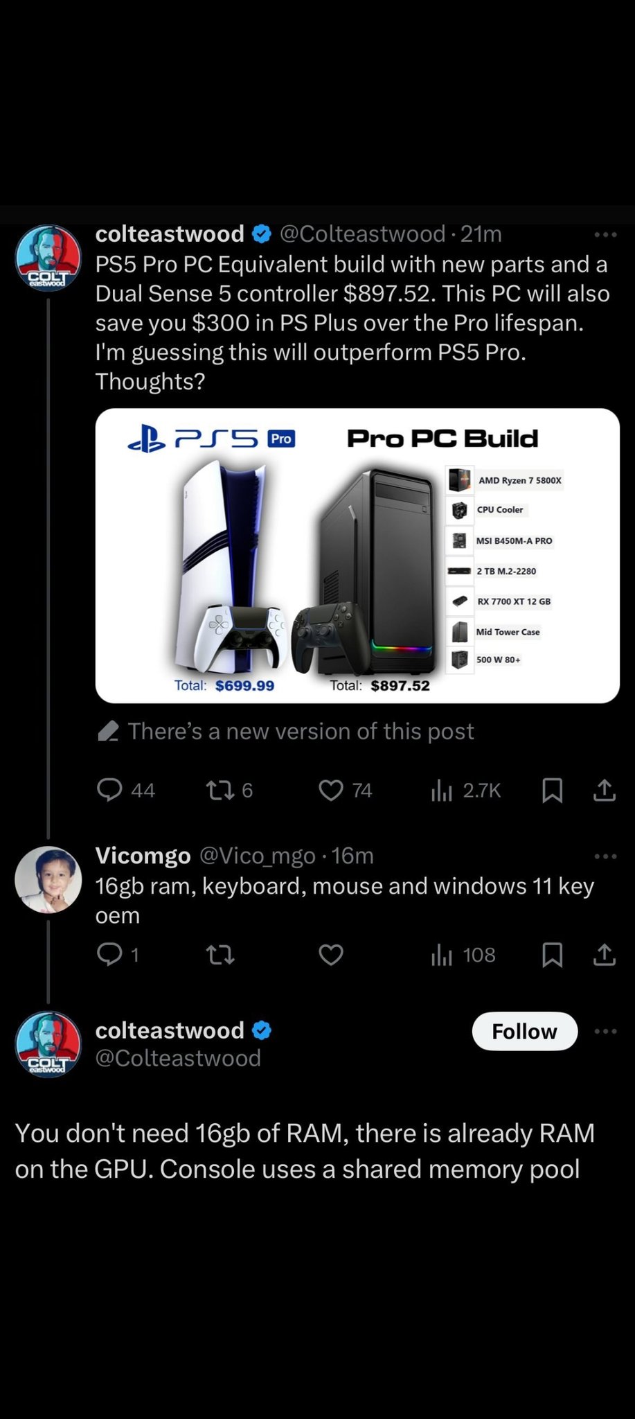The width and height of the screenshot is (635, 1419).
Task: Follow colteastwood
Action: (x=524, y=1031)
